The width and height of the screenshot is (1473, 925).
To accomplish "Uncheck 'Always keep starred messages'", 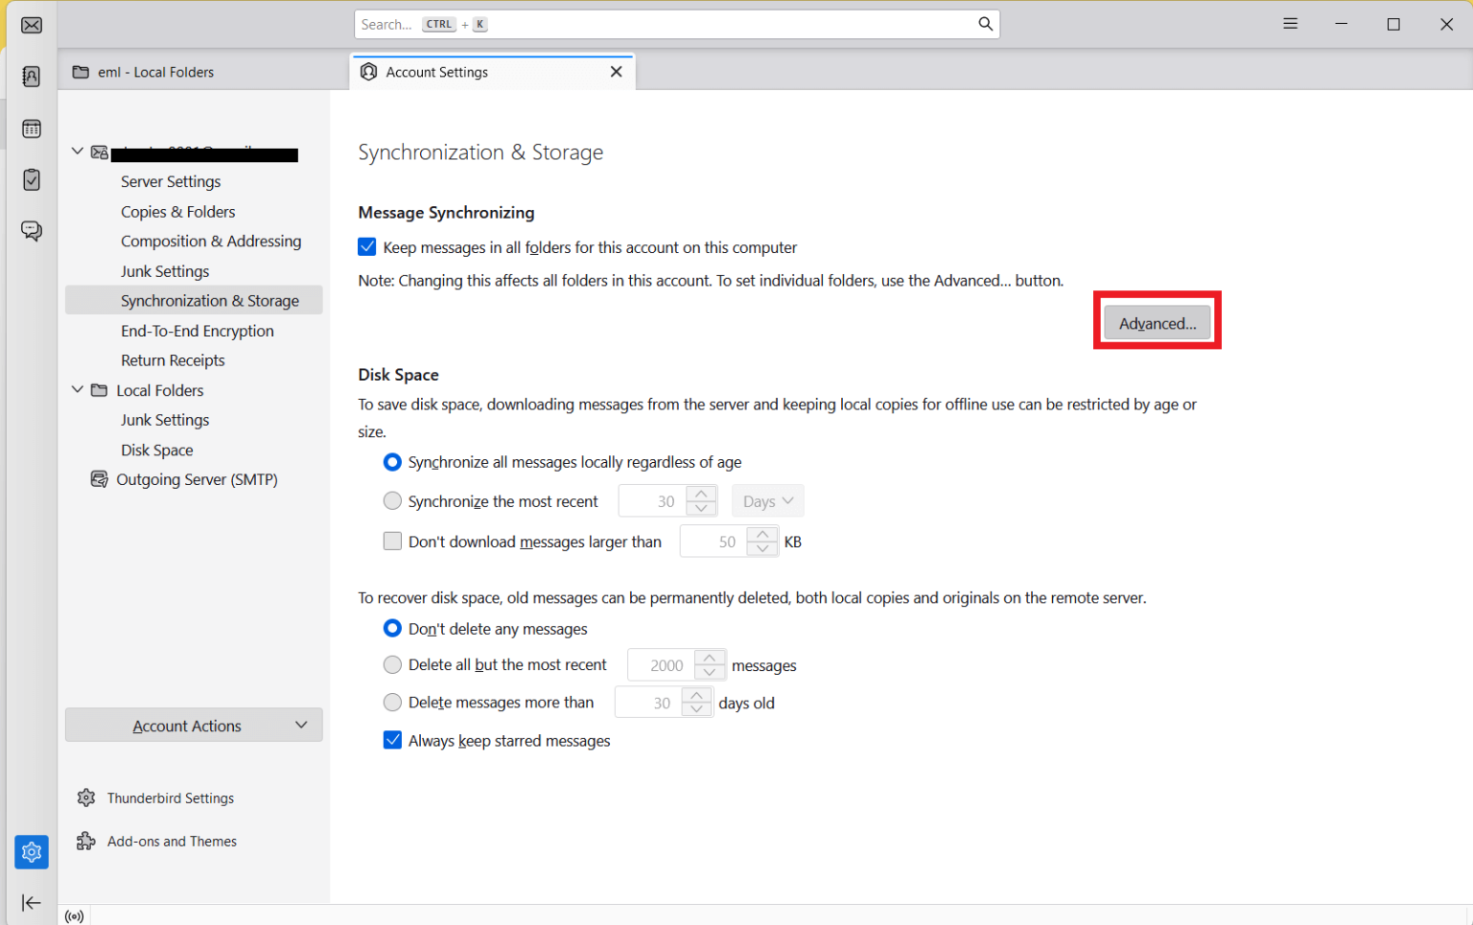I will tap(392, 740).
